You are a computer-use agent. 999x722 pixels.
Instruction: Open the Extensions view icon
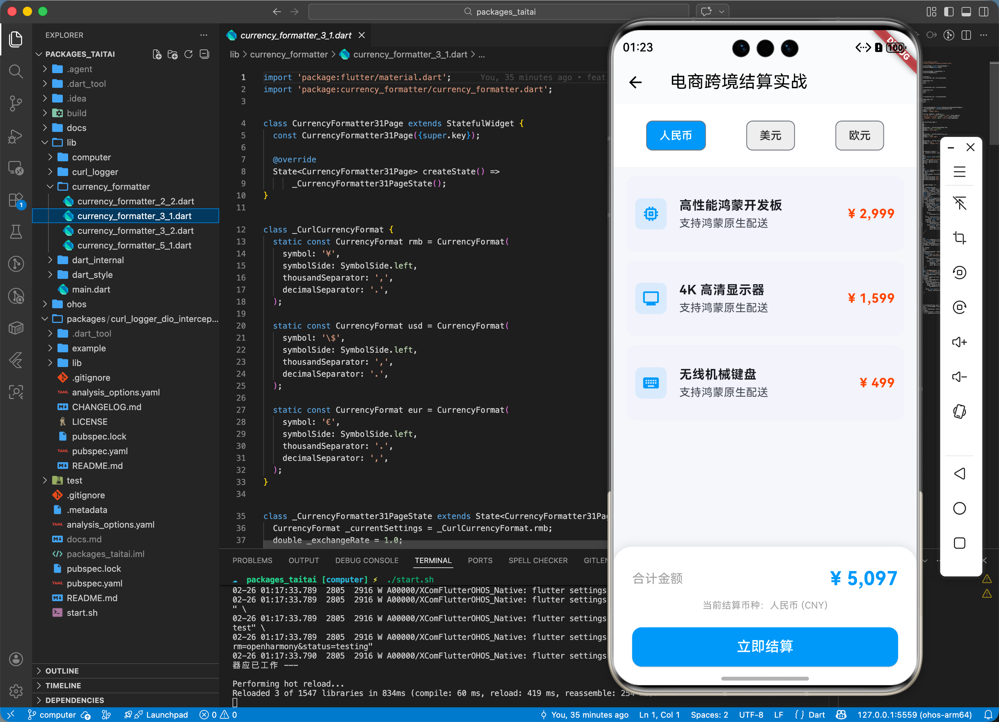[x=16, y=200]
